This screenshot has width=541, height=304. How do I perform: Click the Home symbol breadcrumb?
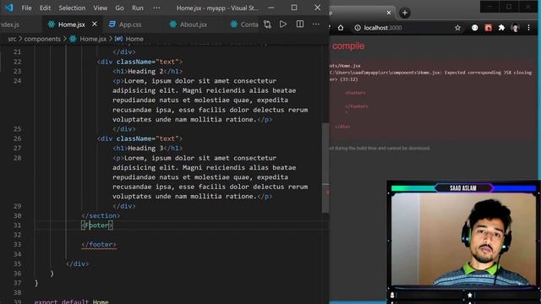[134, 39]
